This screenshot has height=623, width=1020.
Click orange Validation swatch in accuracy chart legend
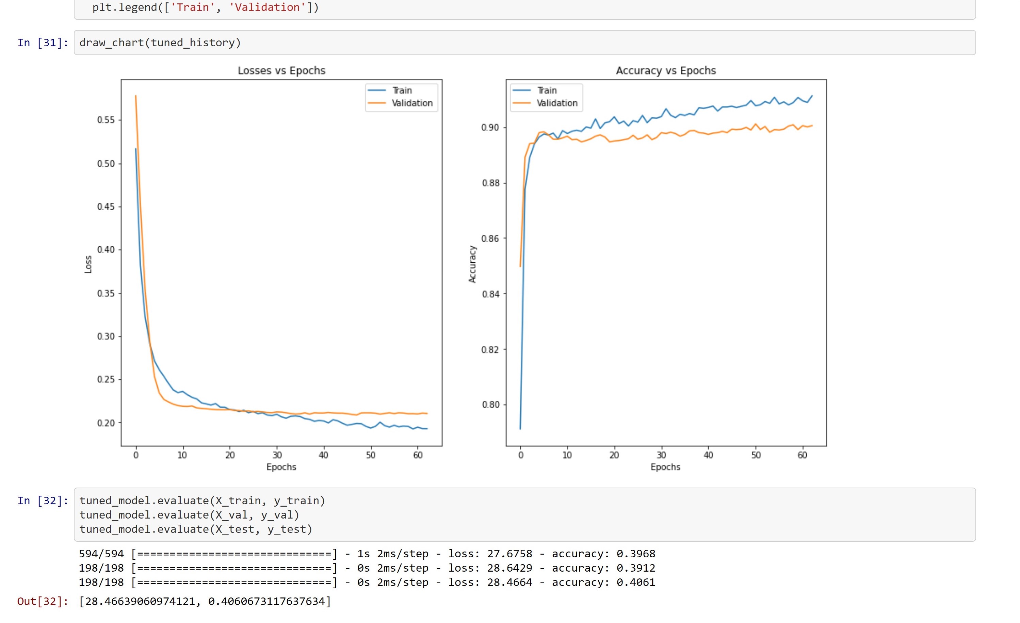pos(522,103)
